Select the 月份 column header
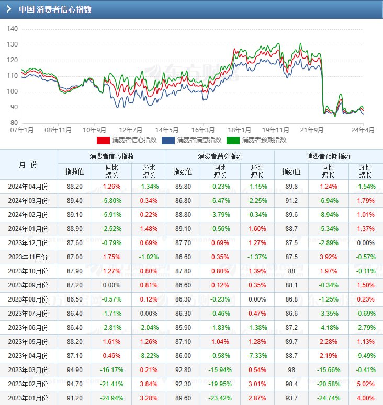Screen dimensions: 383x405 pyautogui.click(x=28, y=165)
